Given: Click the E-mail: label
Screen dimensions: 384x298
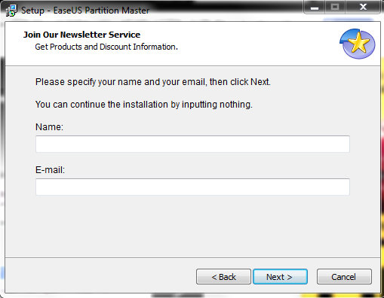Looking at the screenshot, I should click(x=50, y=170).
